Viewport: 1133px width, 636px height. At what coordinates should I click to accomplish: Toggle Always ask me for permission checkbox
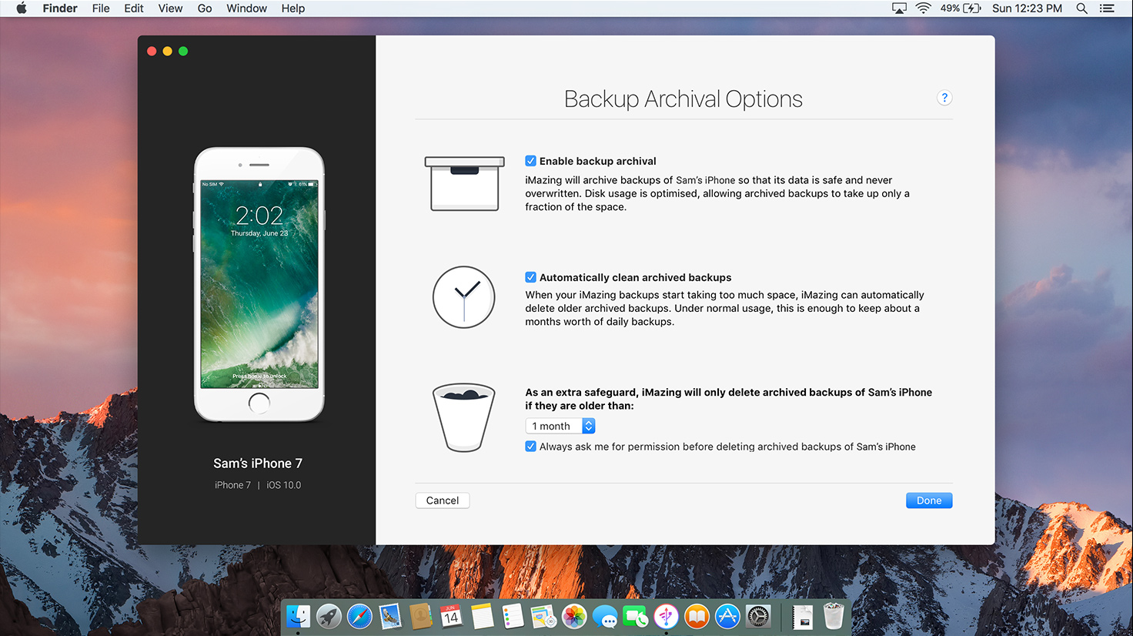[x=530, y=447]
